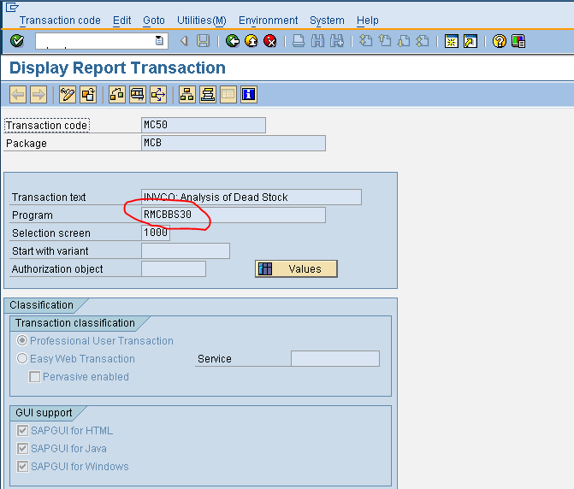Screen dimensions: 574x489
Task: Click the Values button
Action: point(296,268)
